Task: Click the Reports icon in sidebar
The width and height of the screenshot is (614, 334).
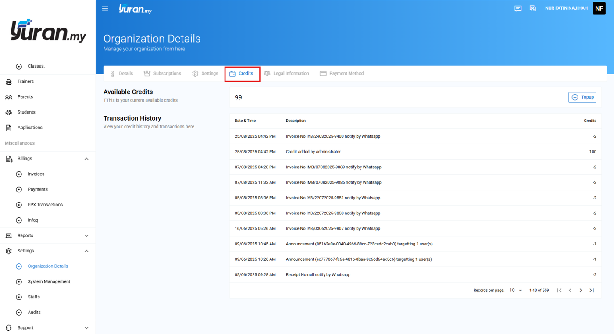Action: (x=8, y=235)
